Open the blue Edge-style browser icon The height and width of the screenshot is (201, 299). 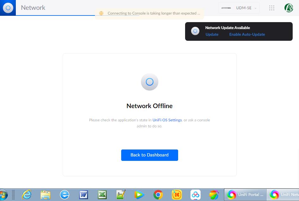click(x=65, y=195)
